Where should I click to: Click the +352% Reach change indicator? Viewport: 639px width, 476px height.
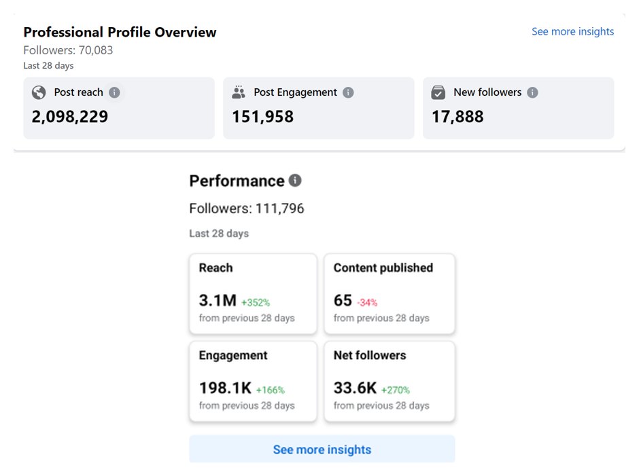pos(256,303)
